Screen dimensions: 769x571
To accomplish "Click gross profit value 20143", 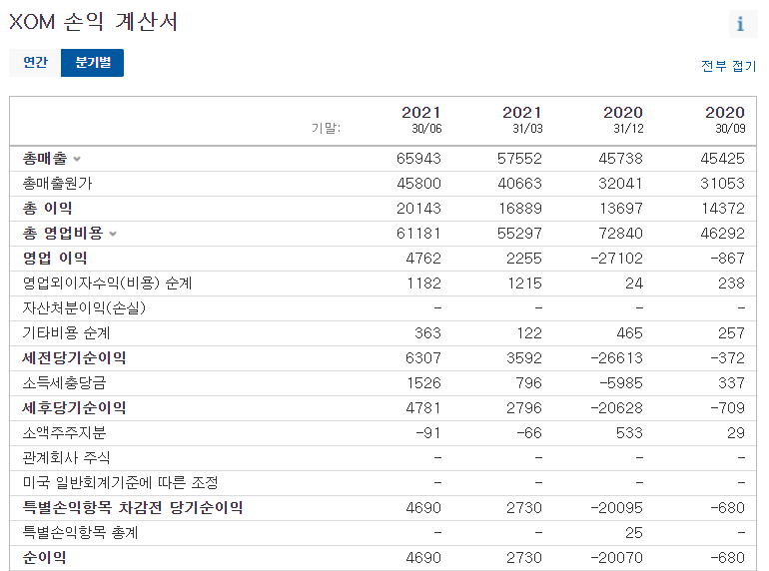I will point(418,209).
